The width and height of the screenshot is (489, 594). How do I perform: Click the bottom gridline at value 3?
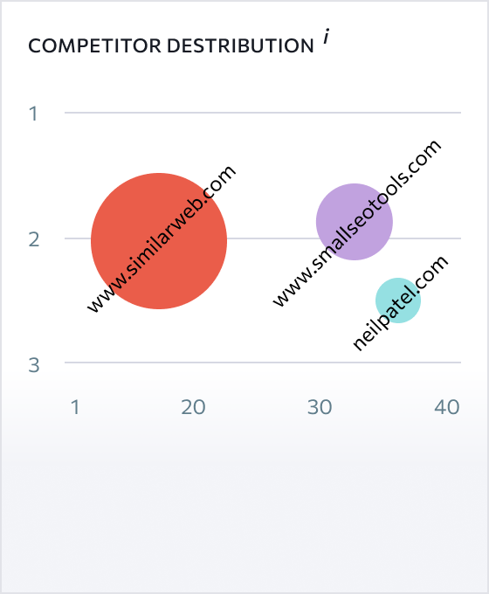[x=263, y=363]
